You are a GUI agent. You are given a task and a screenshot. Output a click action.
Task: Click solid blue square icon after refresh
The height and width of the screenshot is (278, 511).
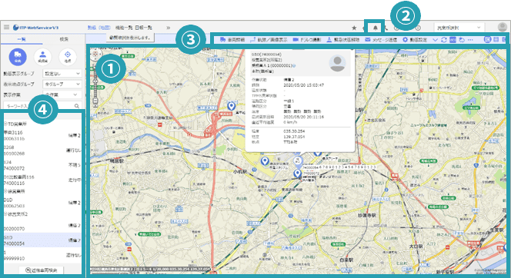coord(453,40)
